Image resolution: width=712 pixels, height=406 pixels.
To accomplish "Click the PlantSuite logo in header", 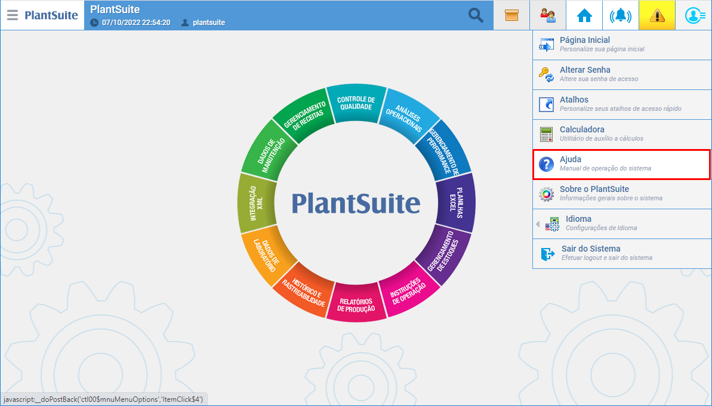I will [51, 15].
